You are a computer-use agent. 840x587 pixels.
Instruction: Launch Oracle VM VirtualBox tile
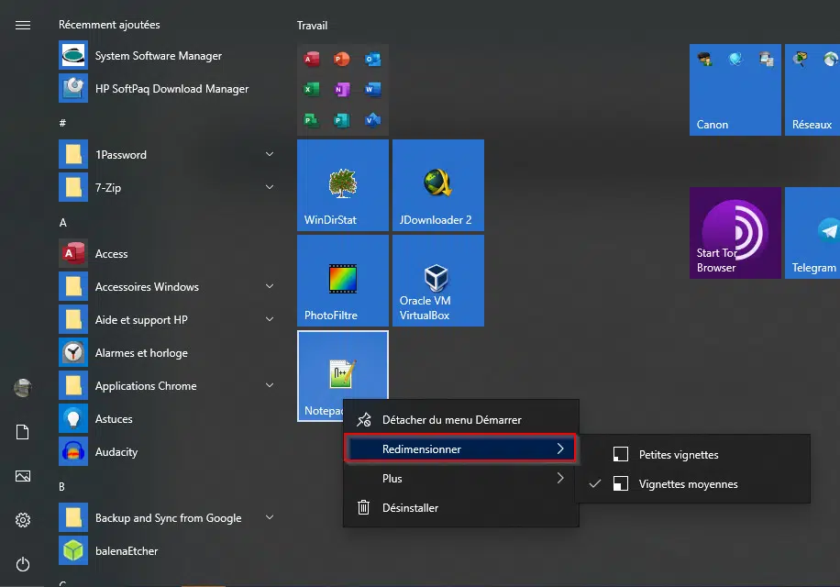tap(438, 281)
